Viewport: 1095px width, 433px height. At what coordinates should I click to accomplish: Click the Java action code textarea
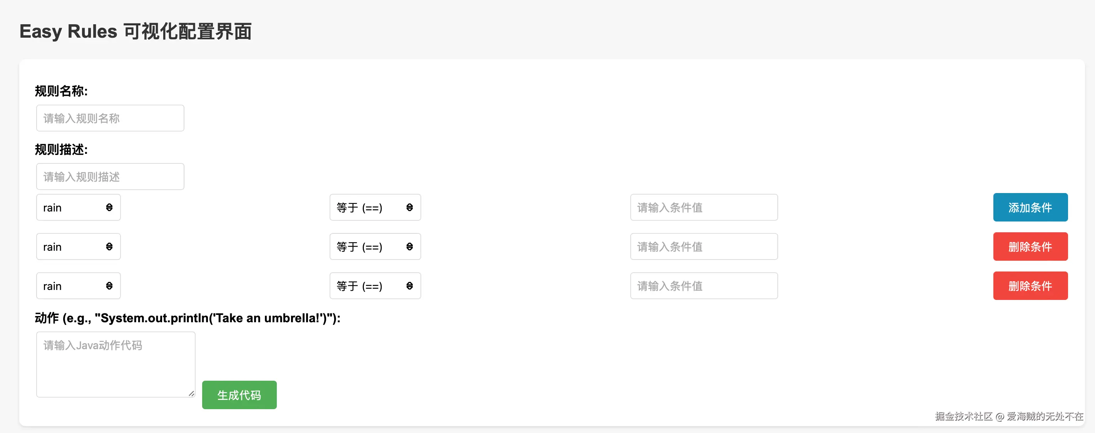click(116, 364)
